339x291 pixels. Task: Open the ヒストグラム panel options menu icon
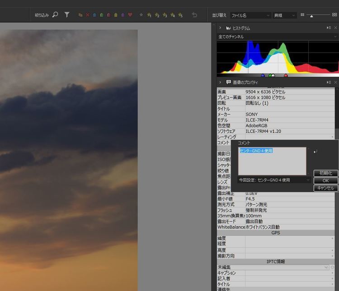(x=329, y=28)
